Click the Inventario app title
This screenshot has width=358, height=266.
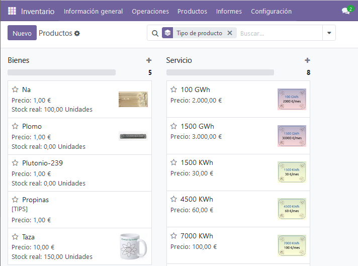(x=38, y=11)
